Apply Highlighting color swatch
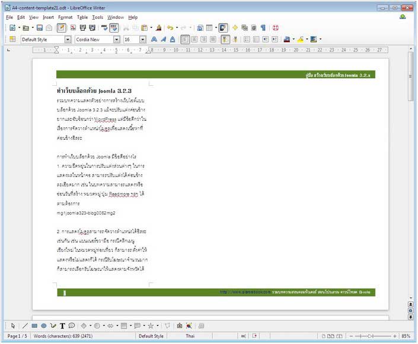The width and height of the screenshot is (418, 344). click(301, 40)
